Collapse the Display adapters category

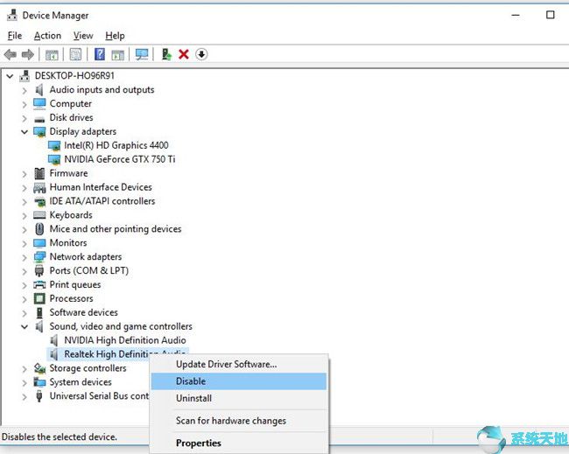coord(24,131)
